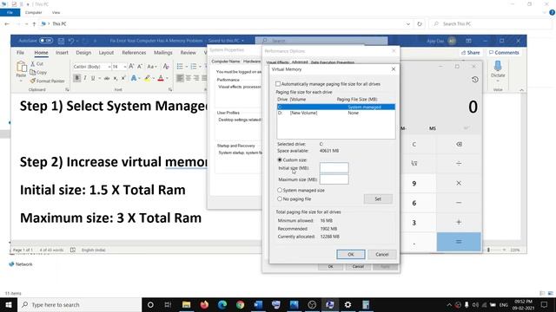Open the highlight color dropdown arrow

[x=153, y=78]
